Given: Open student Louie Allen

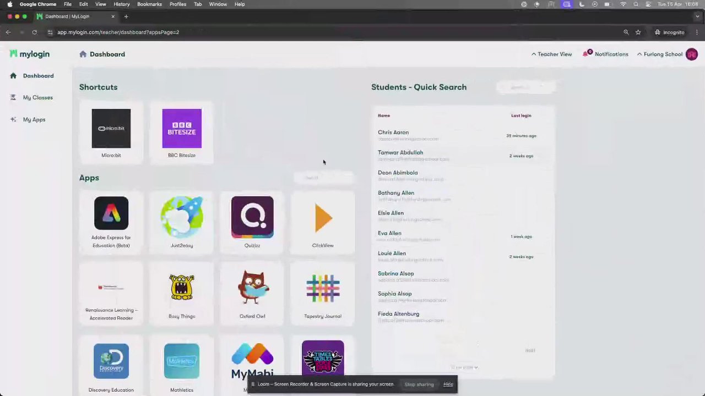Looking at the screenshot, I should 392,254.
